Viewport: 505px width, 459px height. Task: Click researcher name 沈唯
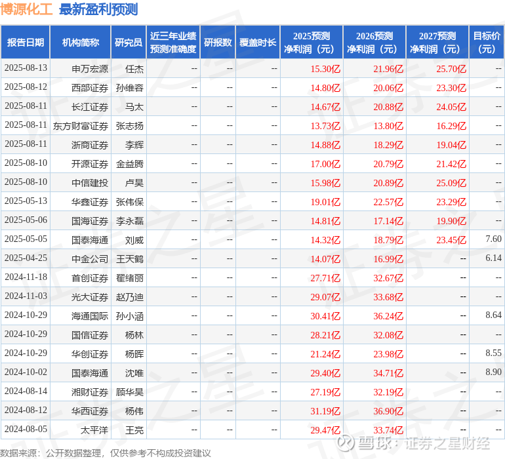[134, 373]
